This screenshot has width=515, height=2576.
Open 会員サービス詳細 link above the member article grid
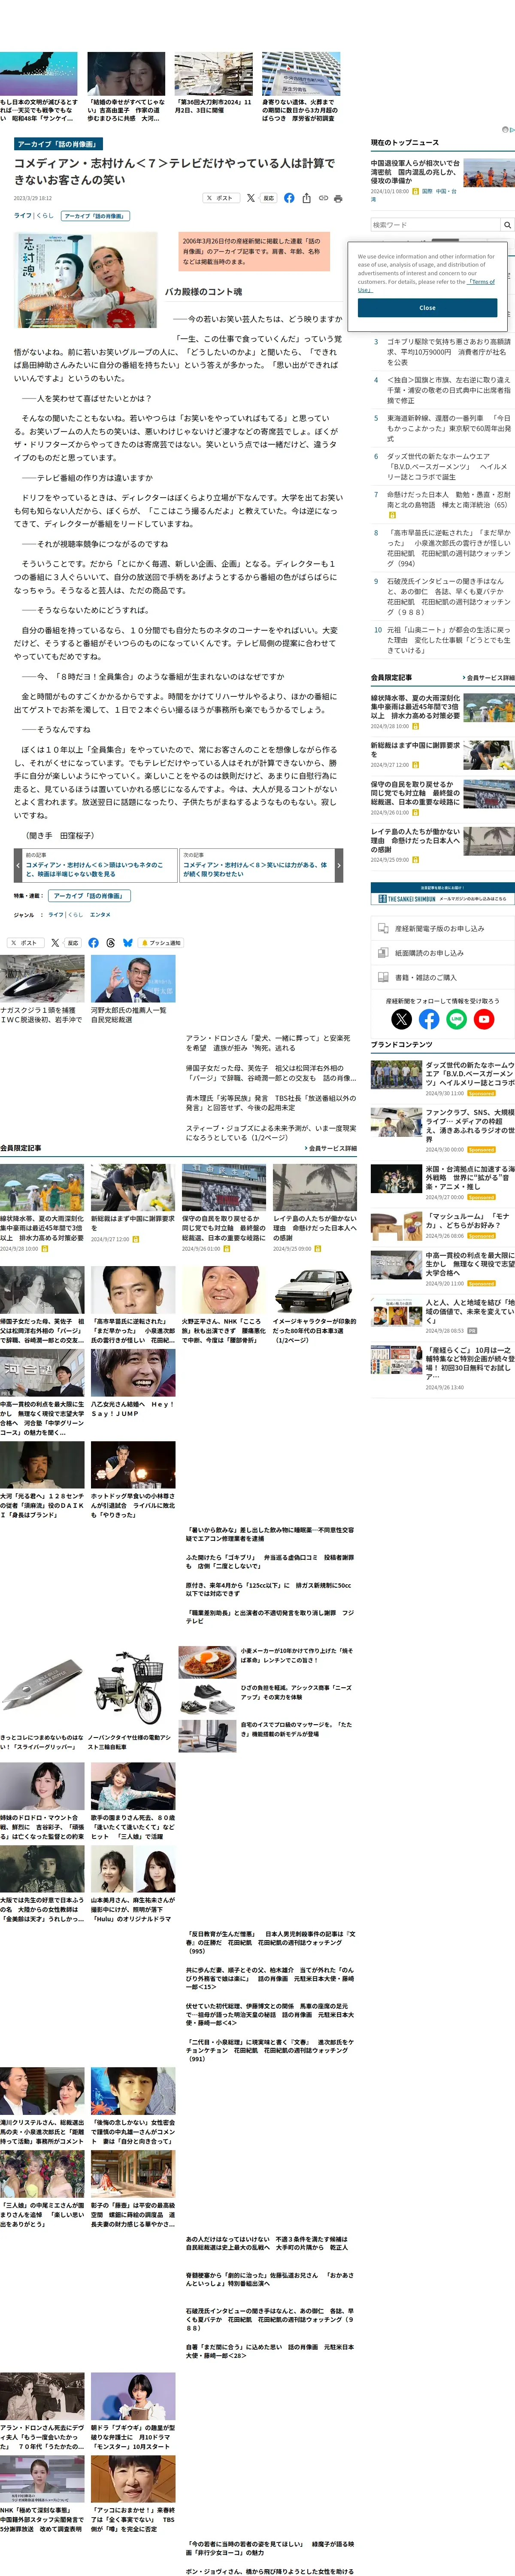330,1148
